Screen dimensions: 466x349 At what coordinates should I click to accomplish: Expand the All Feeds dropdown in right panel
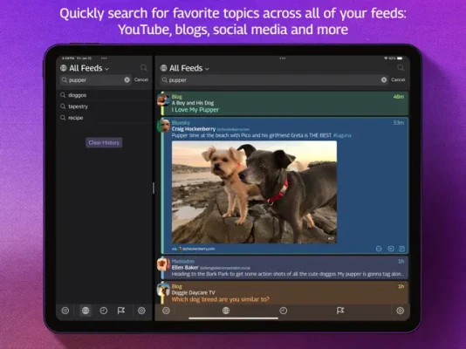185,68
